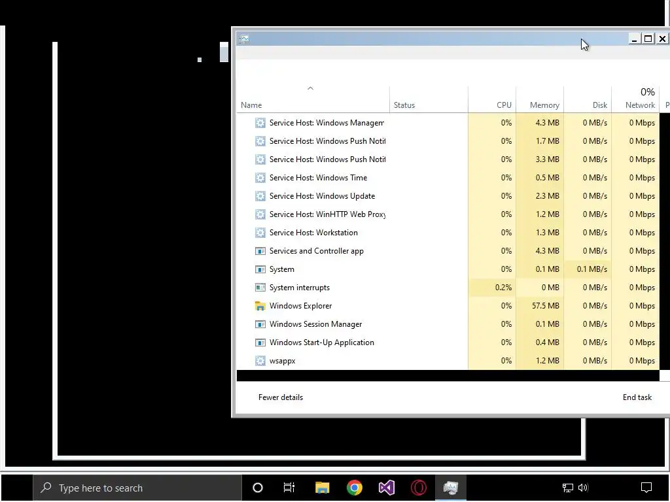Click the Task Manager title bar icon
Image resolution: width=670 pixels, height=502 pixels.
point(244,39)
